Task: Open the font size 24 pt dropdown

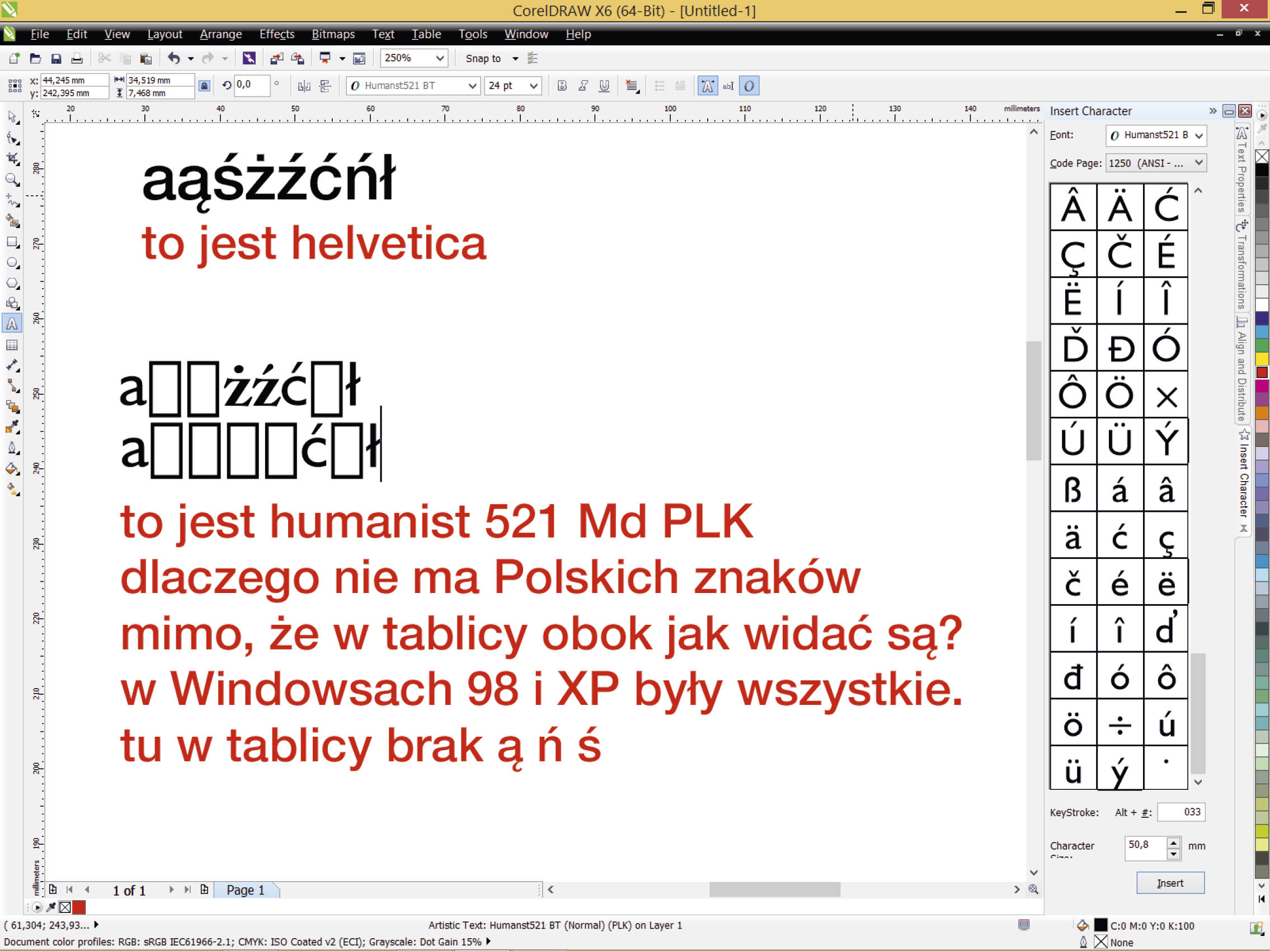Action: (533, 86)
